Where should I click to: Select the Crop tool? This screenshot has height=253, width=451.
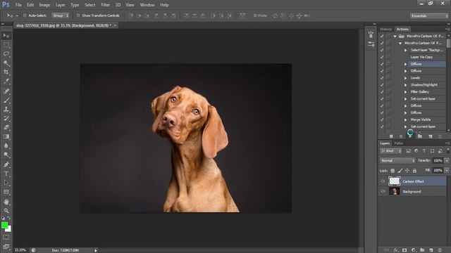click(x=6, y=72)
